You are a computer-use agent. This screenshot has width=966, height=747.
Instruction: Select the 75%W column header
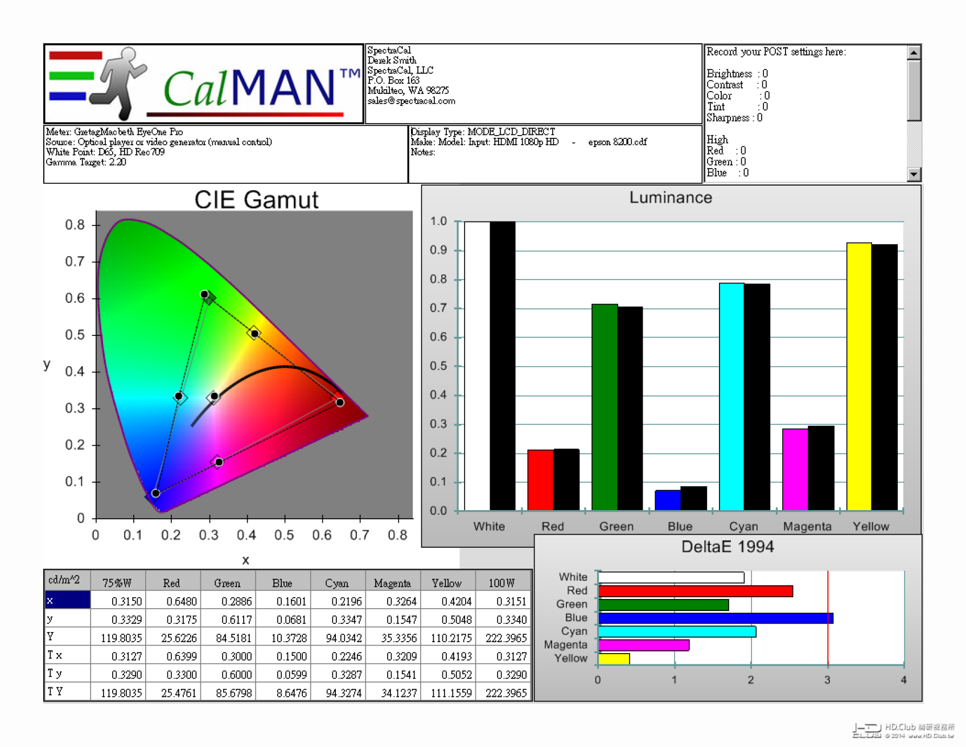coord(118,582)
